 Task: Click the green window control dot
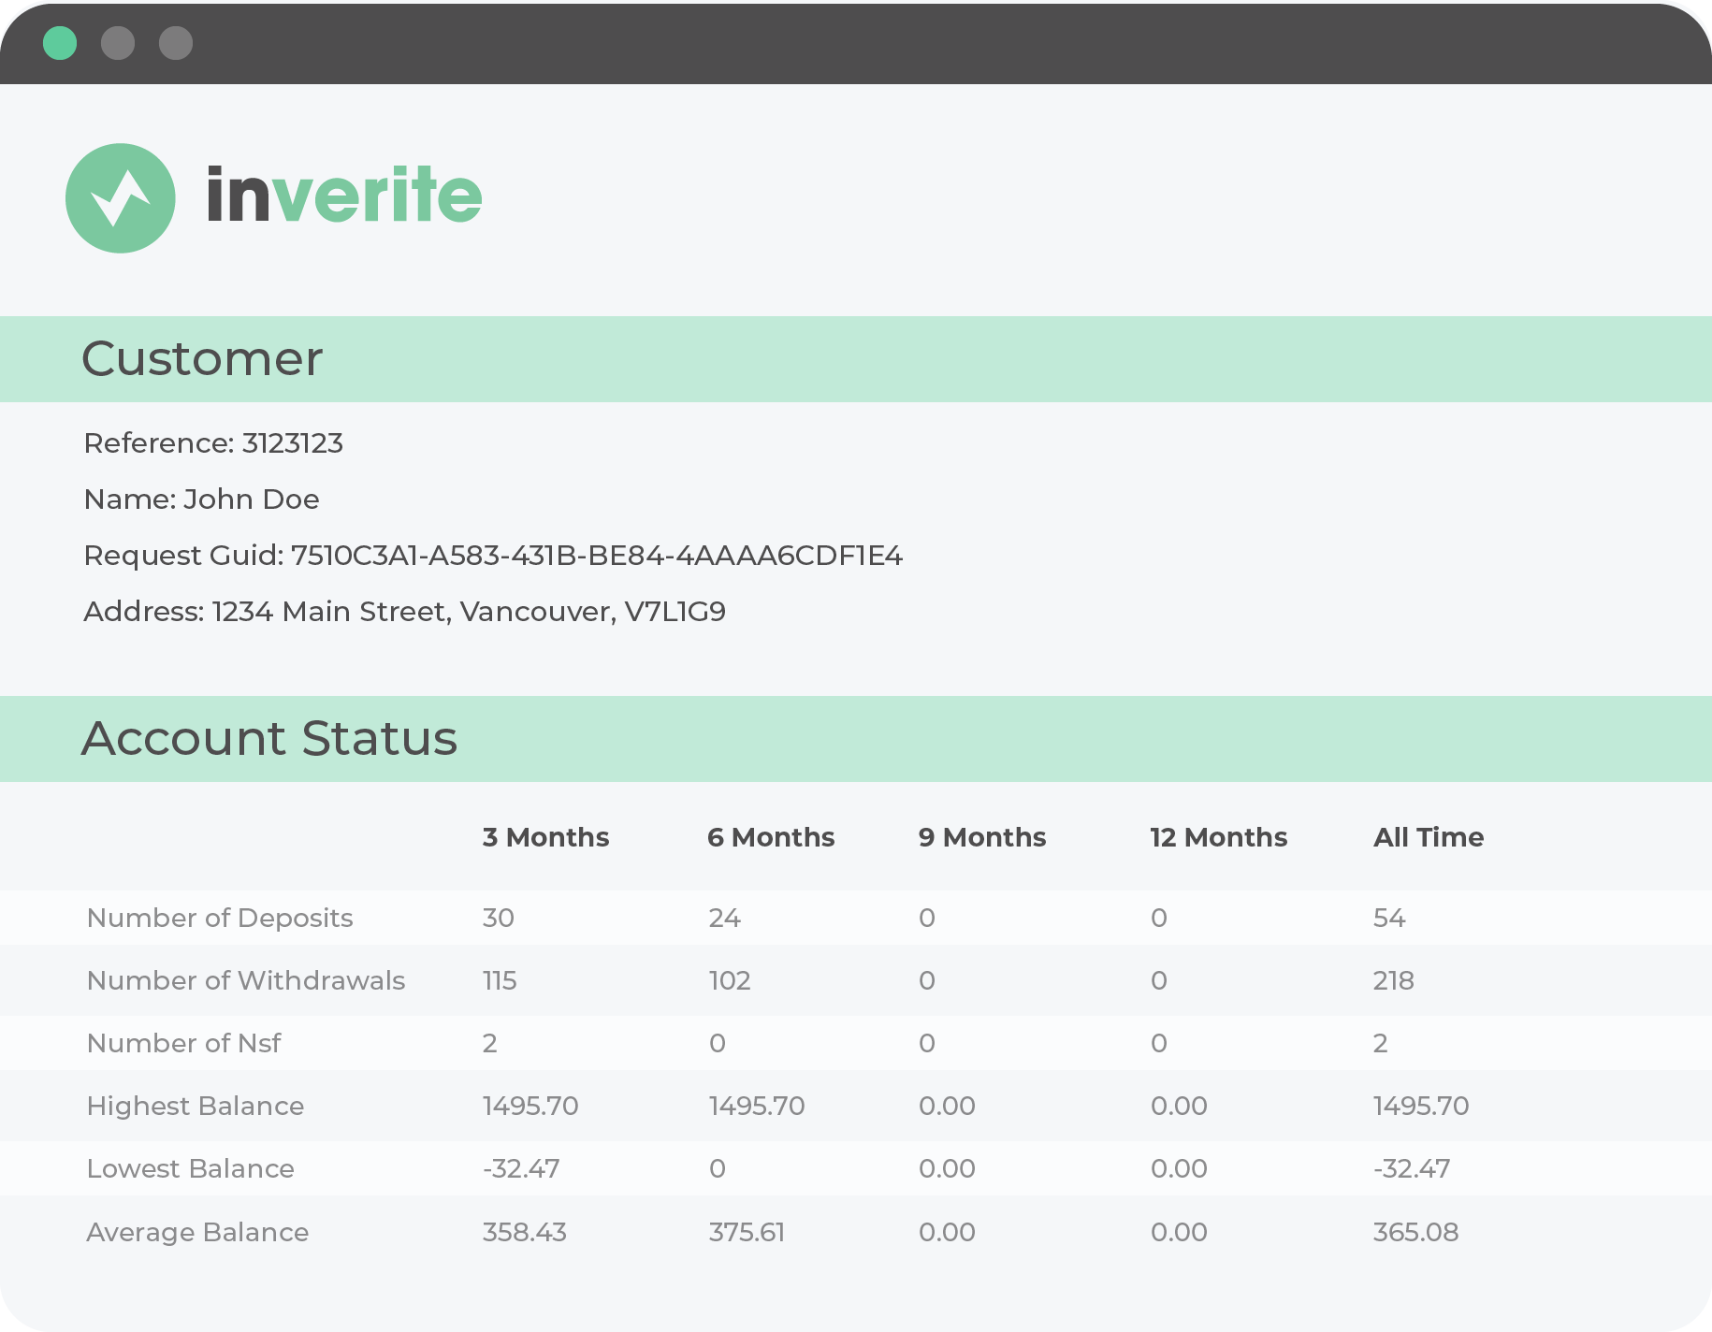click(60, 43)
